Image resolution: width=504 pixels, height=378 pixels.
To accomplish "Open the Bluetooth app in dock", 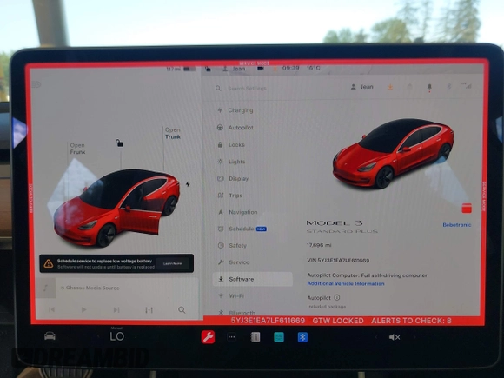I will (302, 337).
